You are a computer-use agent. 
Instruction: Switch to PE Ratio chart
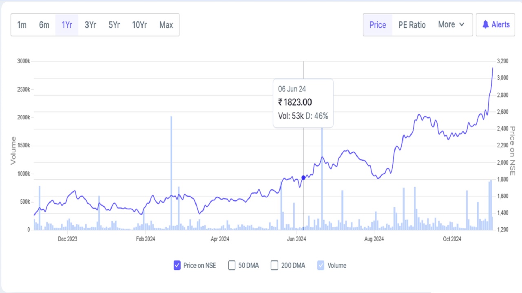click(x=412, y=25)
